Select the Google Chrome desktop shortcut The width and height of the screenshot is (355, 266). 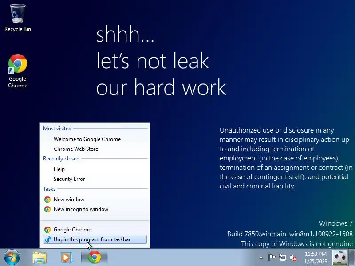tap(18, 71)
